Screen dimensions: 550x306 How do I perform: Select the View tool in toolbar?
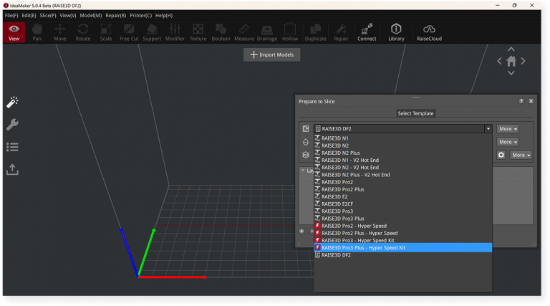tap(14, 32)
